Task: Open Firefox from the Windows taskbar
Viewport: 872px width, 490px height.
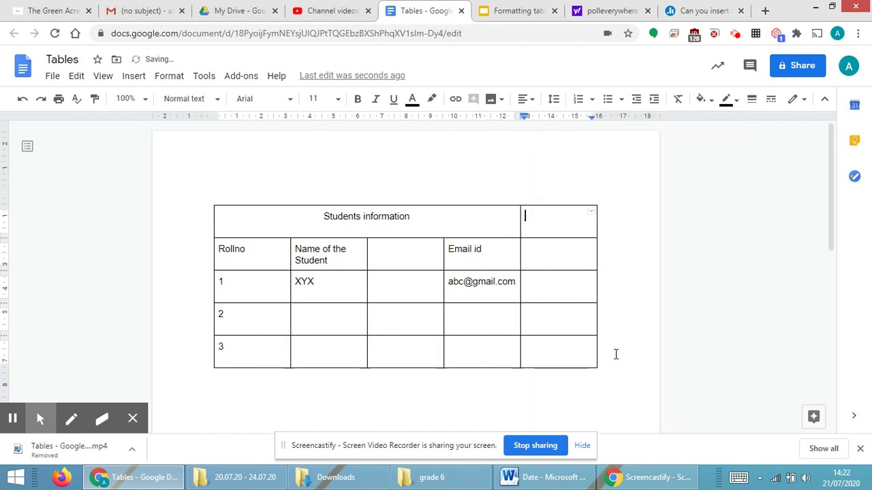Action: [x=62, y=477]
